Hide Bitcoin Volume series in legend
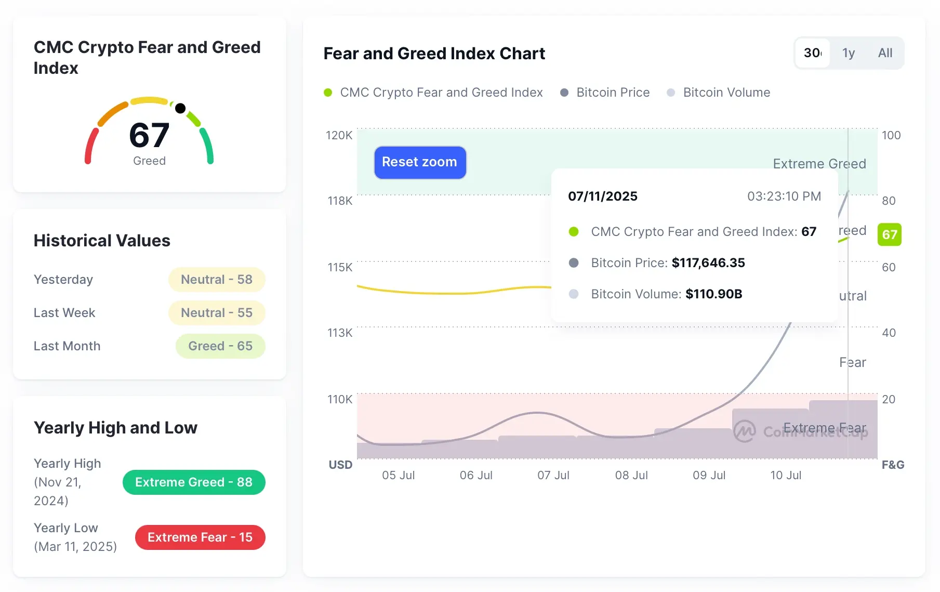 [719, 93]
